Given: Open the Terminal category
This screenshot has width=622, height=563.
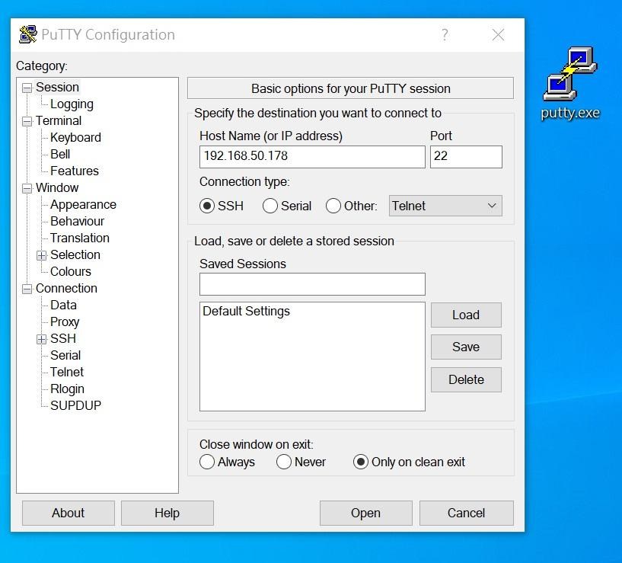Looking at the screenshot, I should [59, 120].
